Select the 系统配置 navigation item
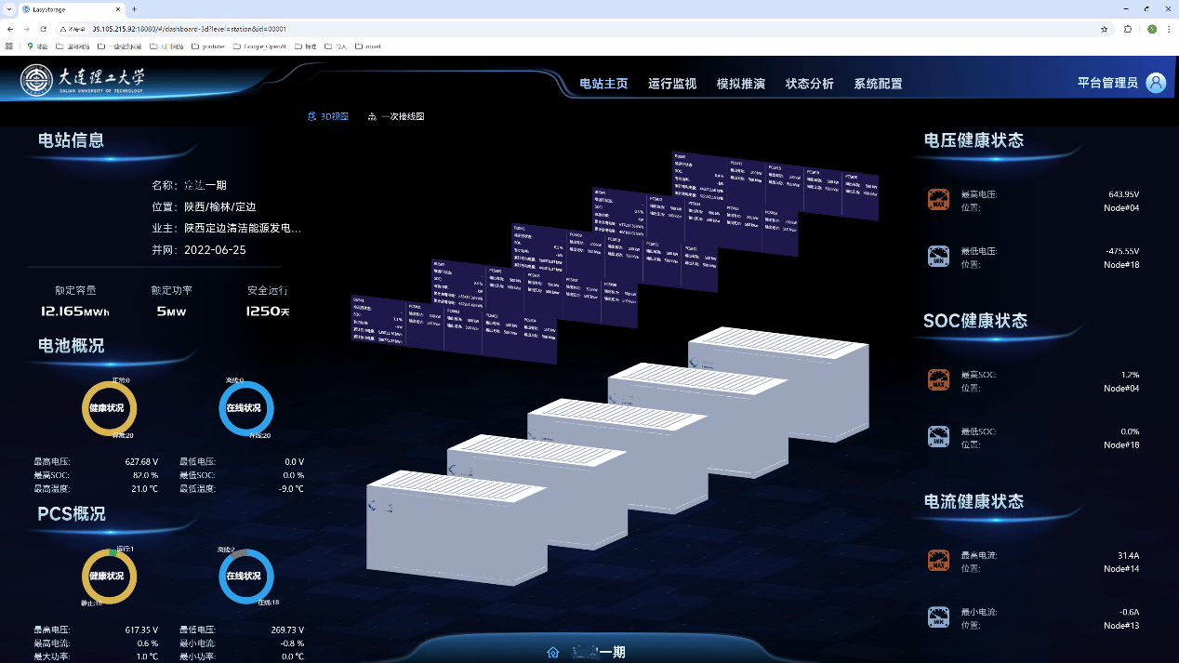 coord(878,84)
